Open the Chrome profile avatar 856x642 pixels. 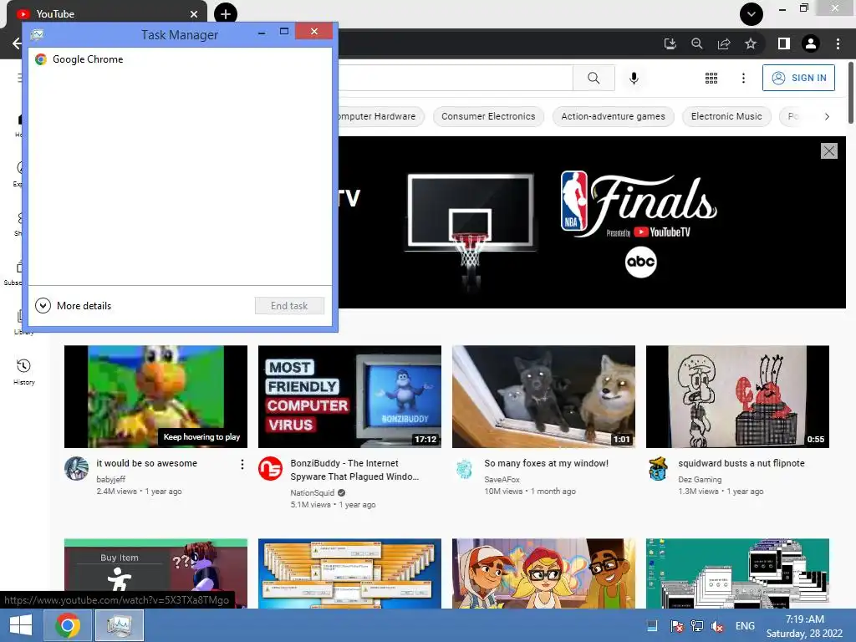(811, 43)
